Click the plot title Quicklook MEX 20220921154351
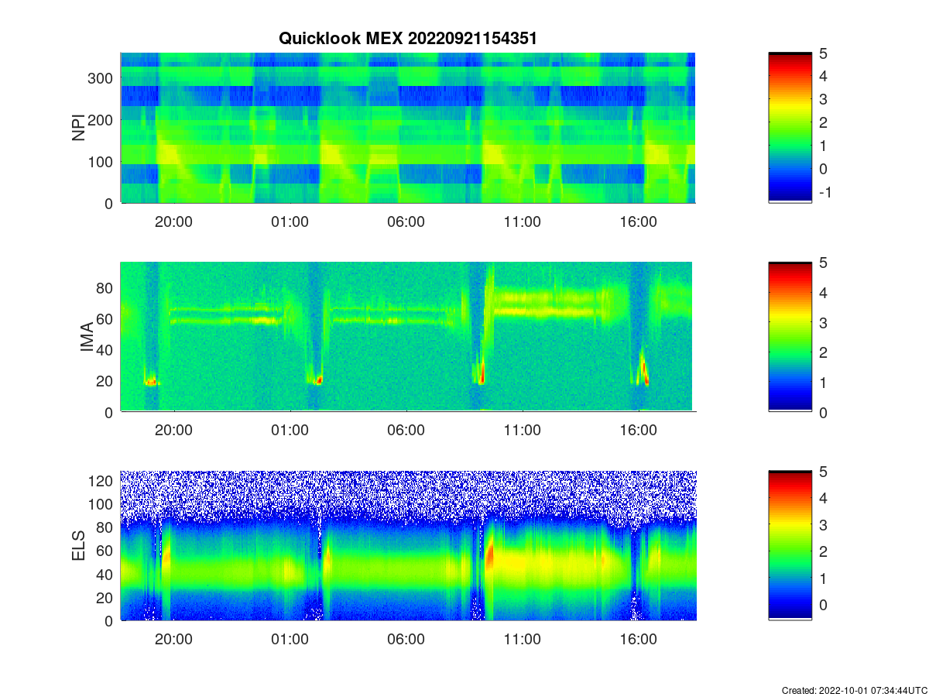This screenshot has height=697, width=929. pyautogui.click(x=407, y=39)
